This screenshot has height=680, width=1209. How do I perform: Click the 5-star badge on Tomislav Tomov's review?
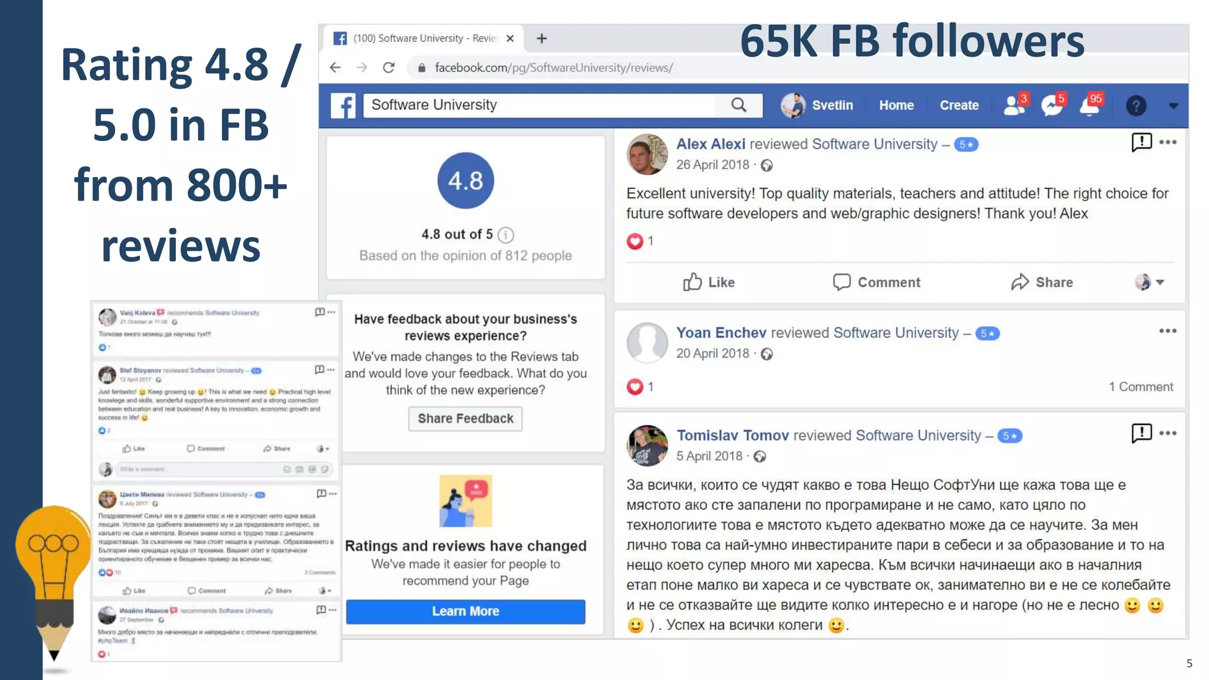point(1009,436)
